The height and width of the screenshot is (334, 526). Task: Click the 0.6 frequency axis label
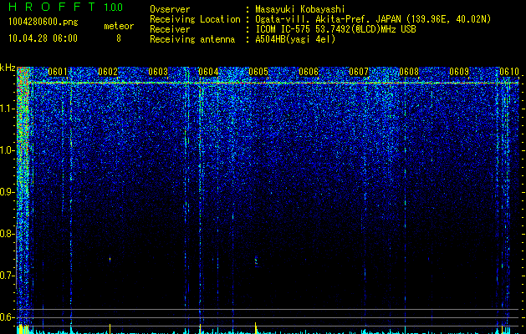pos(8,317)
